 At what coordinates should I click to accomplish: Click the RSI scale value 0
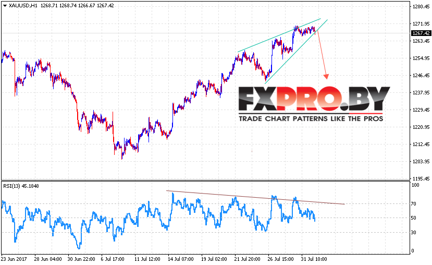412,251
